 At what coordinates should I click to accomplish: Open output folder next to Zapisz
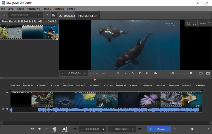pyautogui.click(x=174, y=129)
